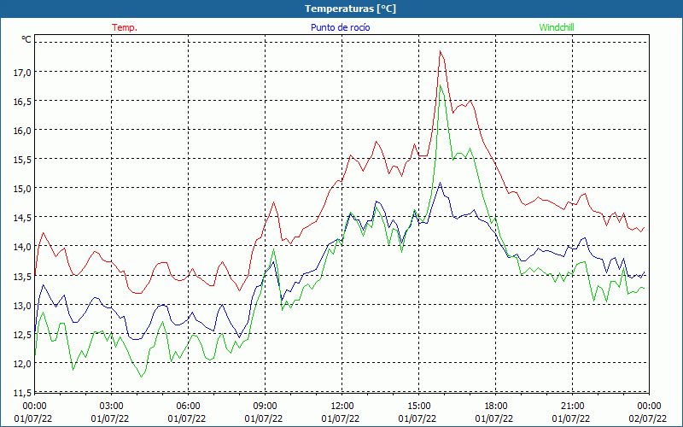Click the '°C' unit label on the axis
The width and height of the screenshot is (683, 427).
point(26,39)
